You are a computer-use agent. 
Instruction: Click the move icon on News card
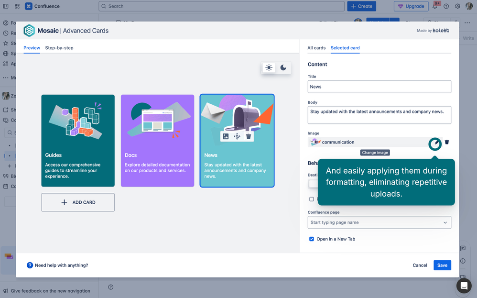237,136
